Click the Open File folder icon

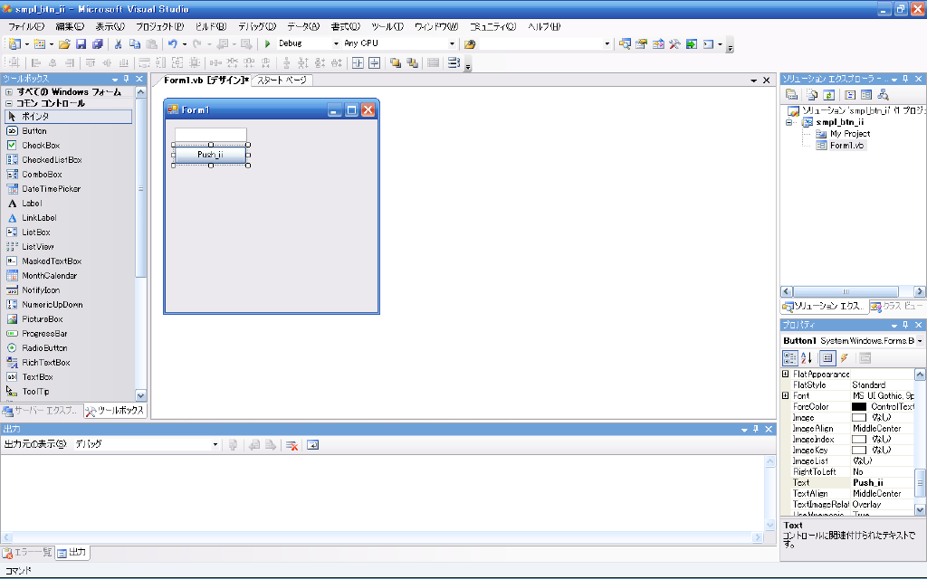pyautogui.click(x=64, y=43)
